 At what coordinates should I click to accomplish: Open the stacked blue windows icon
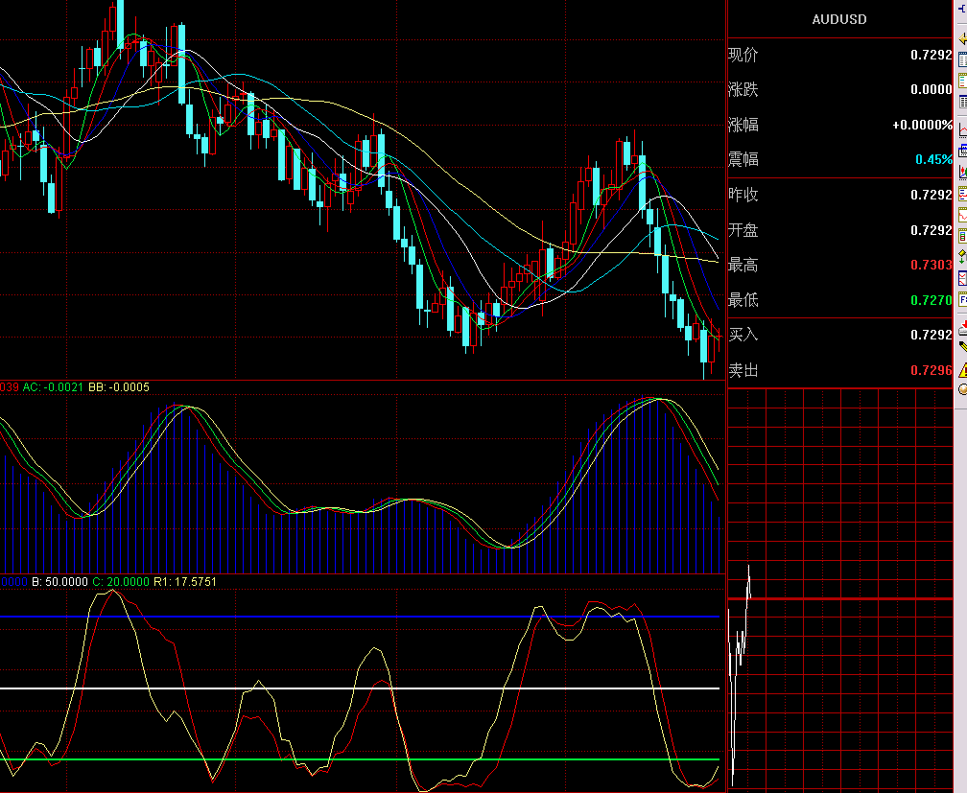click(x=962, y=150)
